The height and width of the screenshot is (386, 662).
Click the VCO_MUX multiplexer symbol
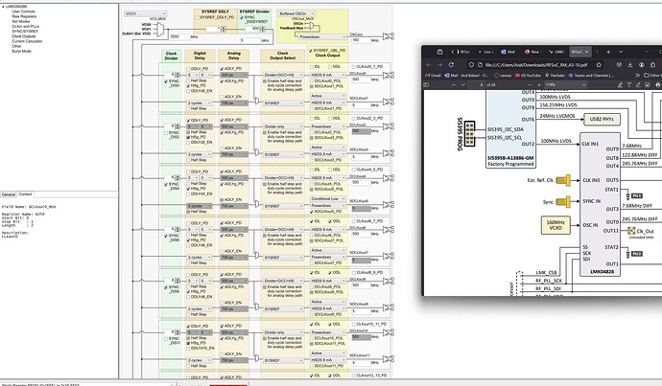tap(160, 29)
